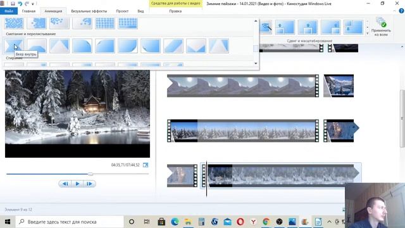This screenshot has height=228, width=405.
Task: Select third transition in Сметание и перелистывание row
Action: click(59, 46)
